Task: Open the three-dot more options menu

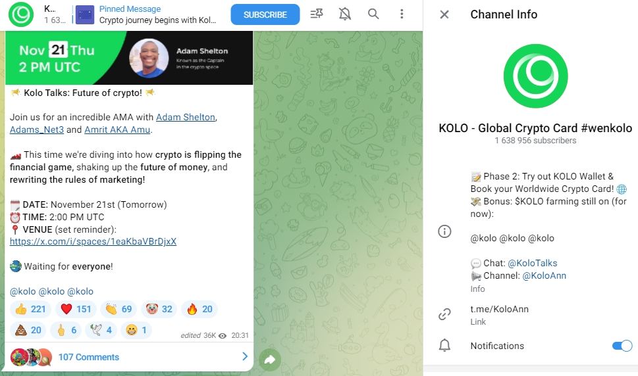Action: tap(402, 14)
